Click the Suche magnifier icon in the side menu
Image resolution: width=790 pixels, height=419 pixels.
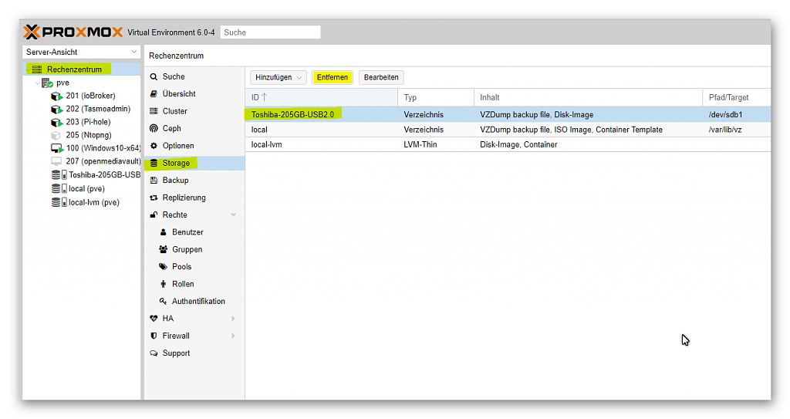coord(154,76)
